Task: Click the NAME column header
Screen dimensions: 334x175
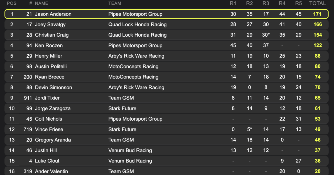Action: [41, 3]
